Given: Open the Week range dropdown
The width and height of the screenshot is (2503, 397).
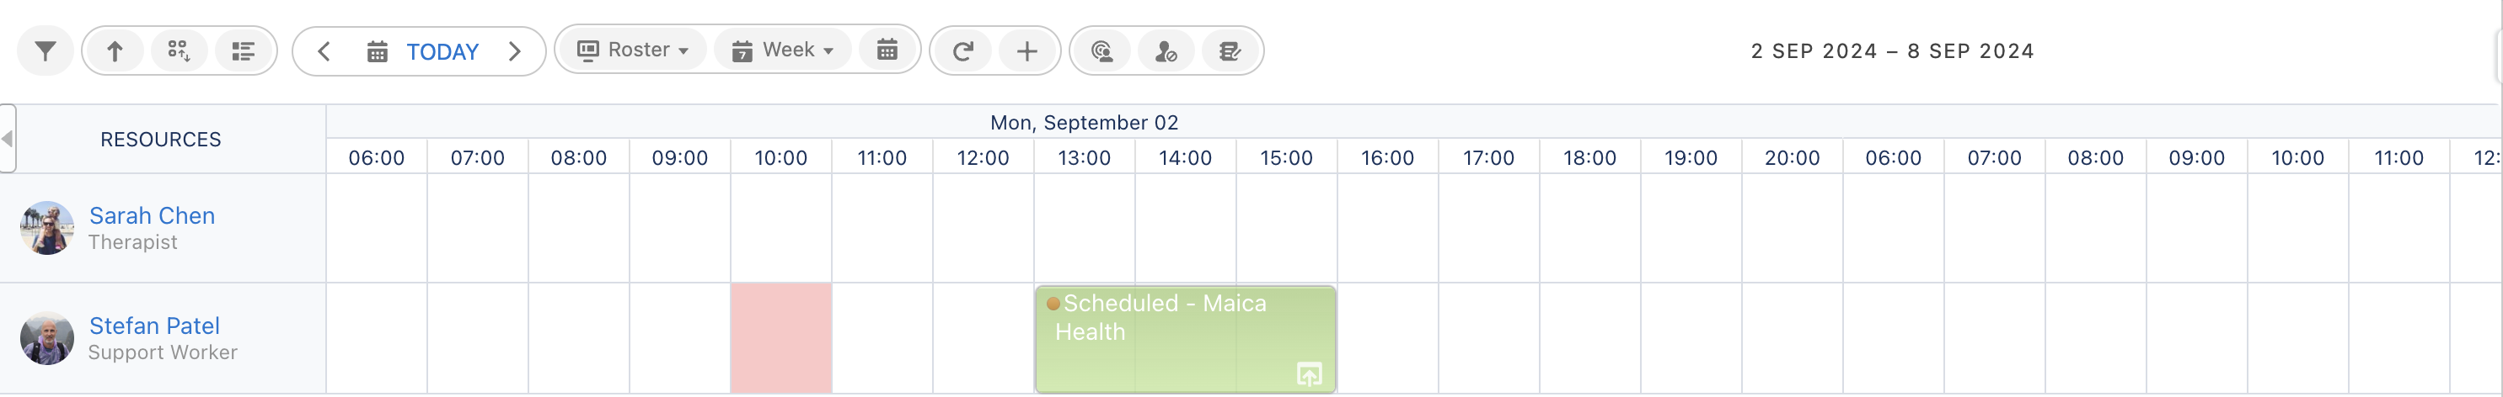Looking at the screenshot, I should click(x=783, y=50).
